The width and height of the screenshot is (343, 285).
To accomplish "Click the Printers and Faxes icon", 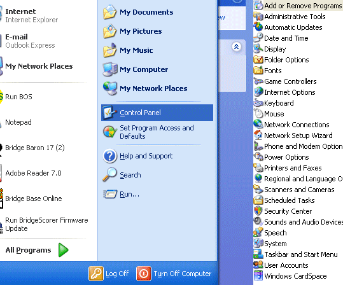I will click(258, 167).
